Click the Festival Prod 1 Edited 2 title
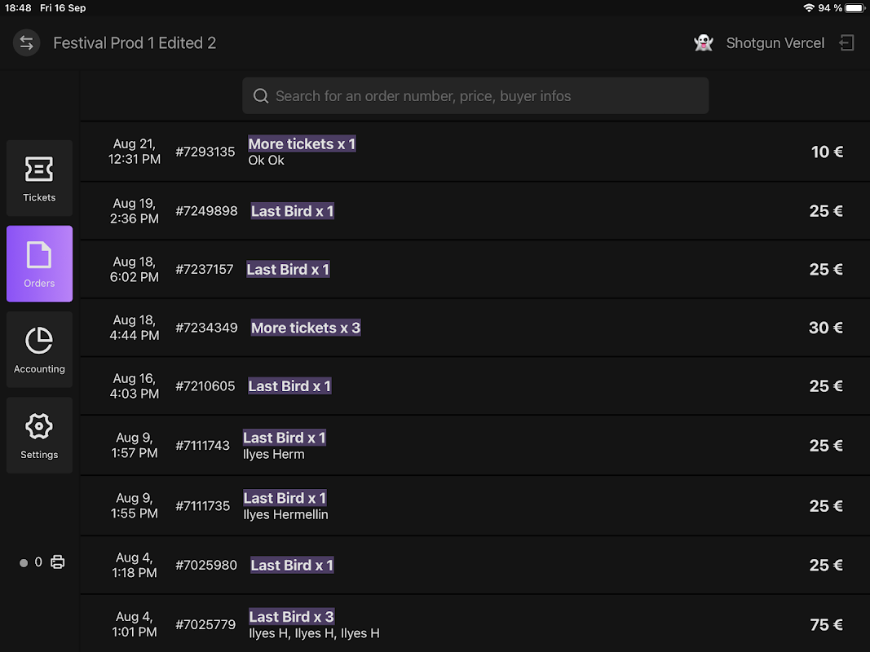Viewport: 870px width, 652px height. coord(135,43)
